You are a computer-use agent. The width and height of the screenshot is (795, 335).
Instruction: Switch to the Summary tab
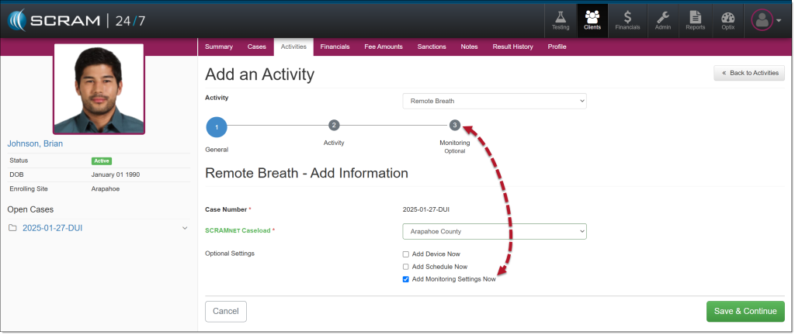218,47
